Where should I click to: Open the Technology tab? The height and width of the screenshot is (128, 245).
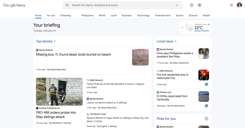tap(143, 15)
